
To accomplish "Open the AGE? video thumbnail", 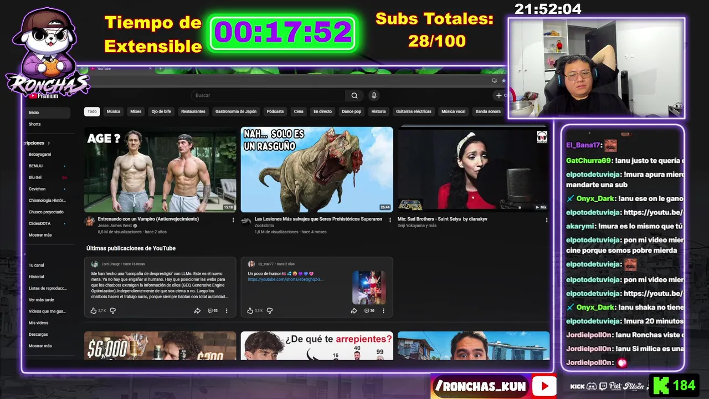I will (x=160, y=170).
